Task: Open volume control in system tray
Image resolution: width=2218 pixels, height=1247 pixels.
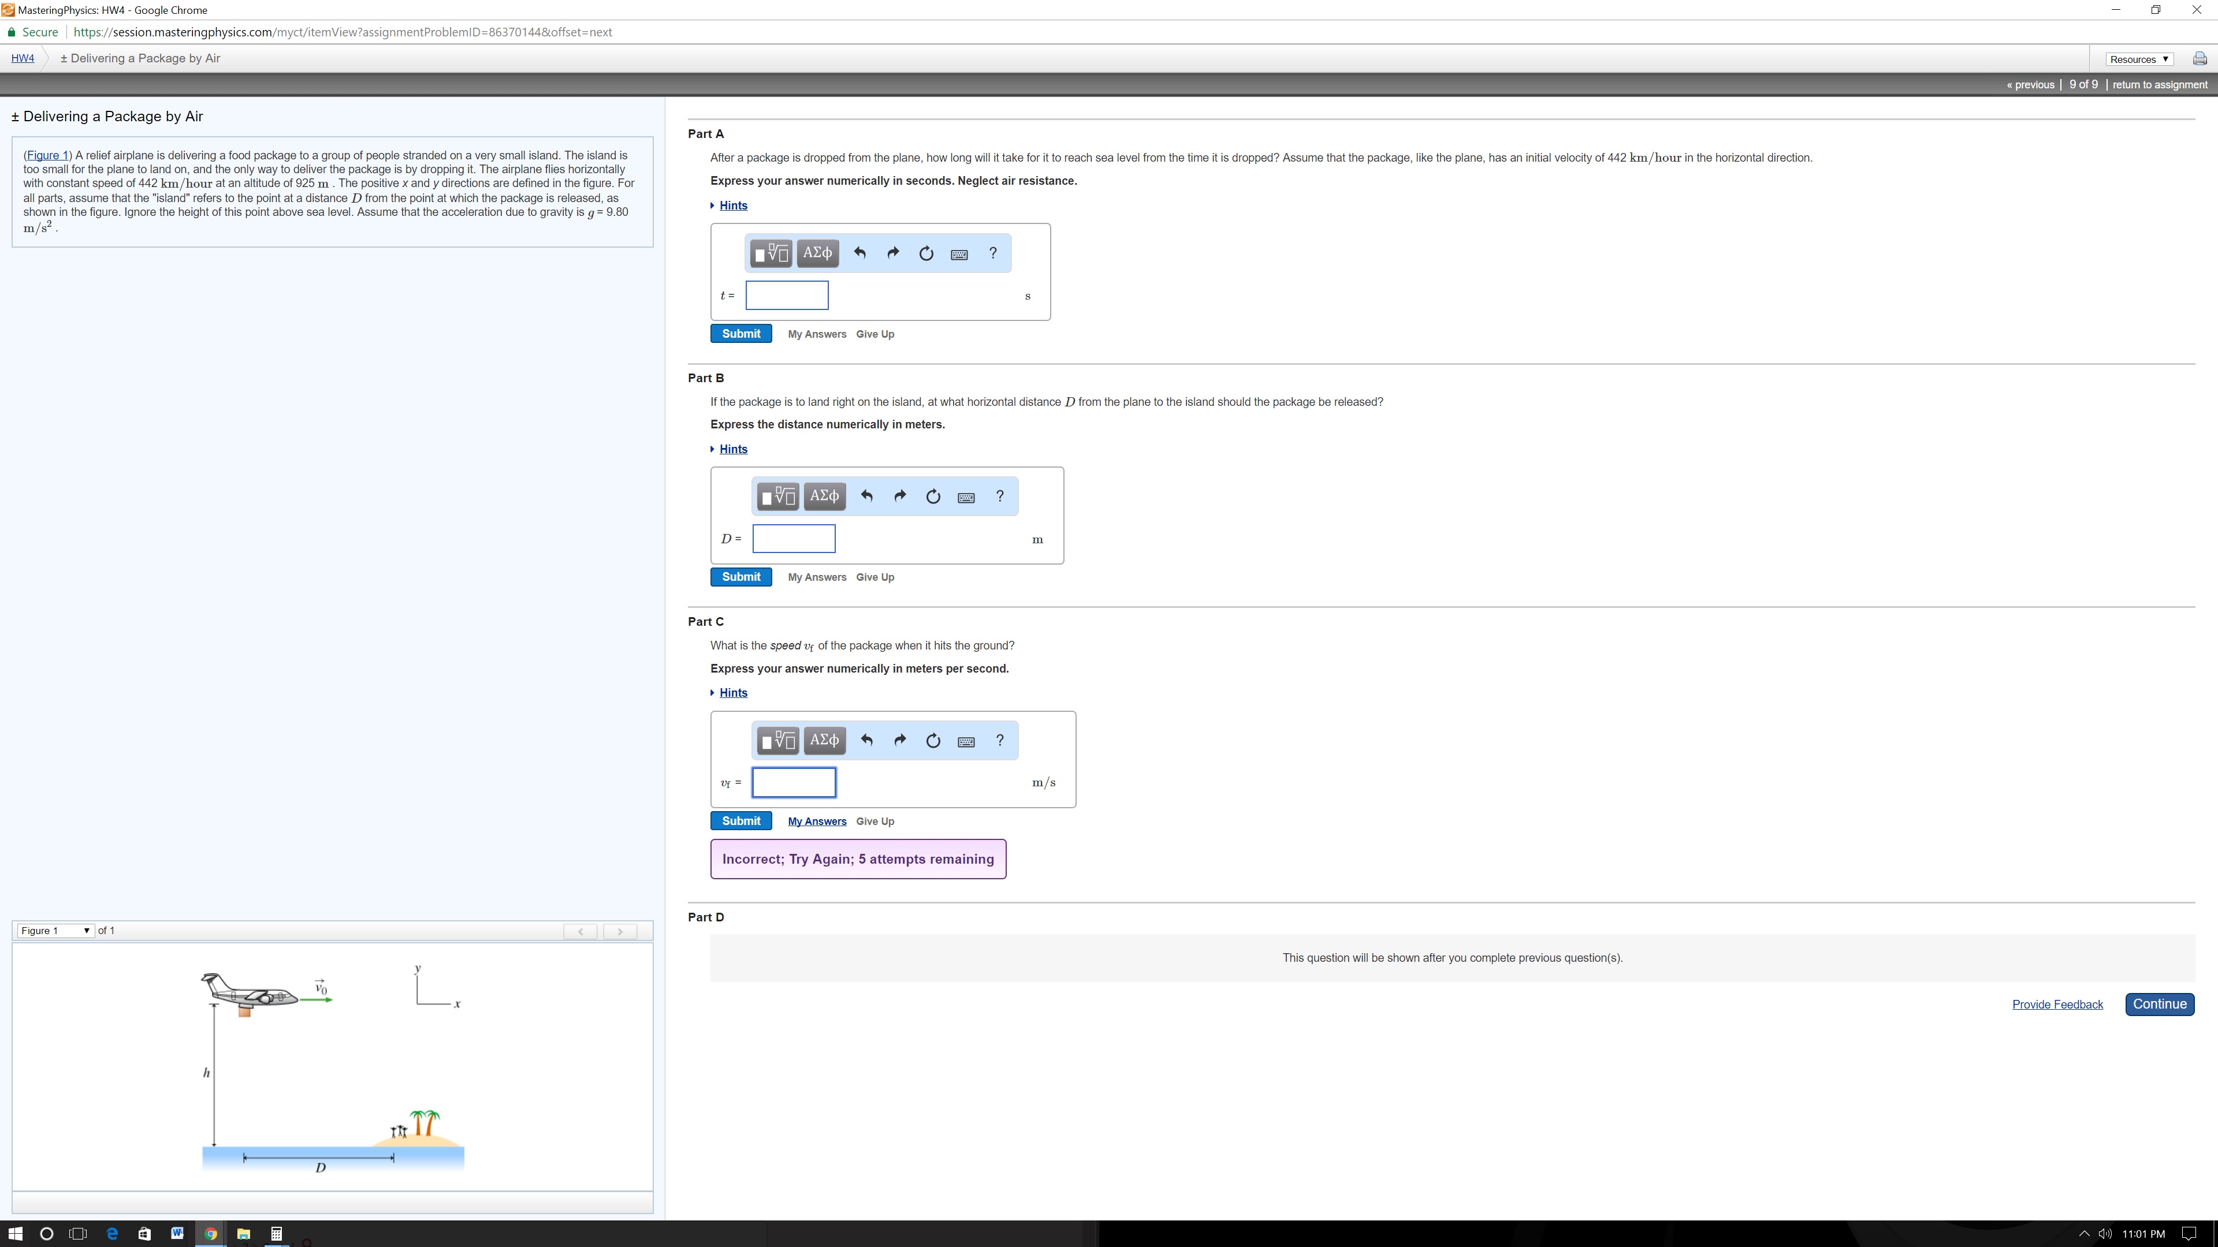Action: click(x=2105, y=1233)
